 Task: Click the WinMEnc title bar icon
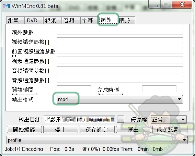[7, 6]
